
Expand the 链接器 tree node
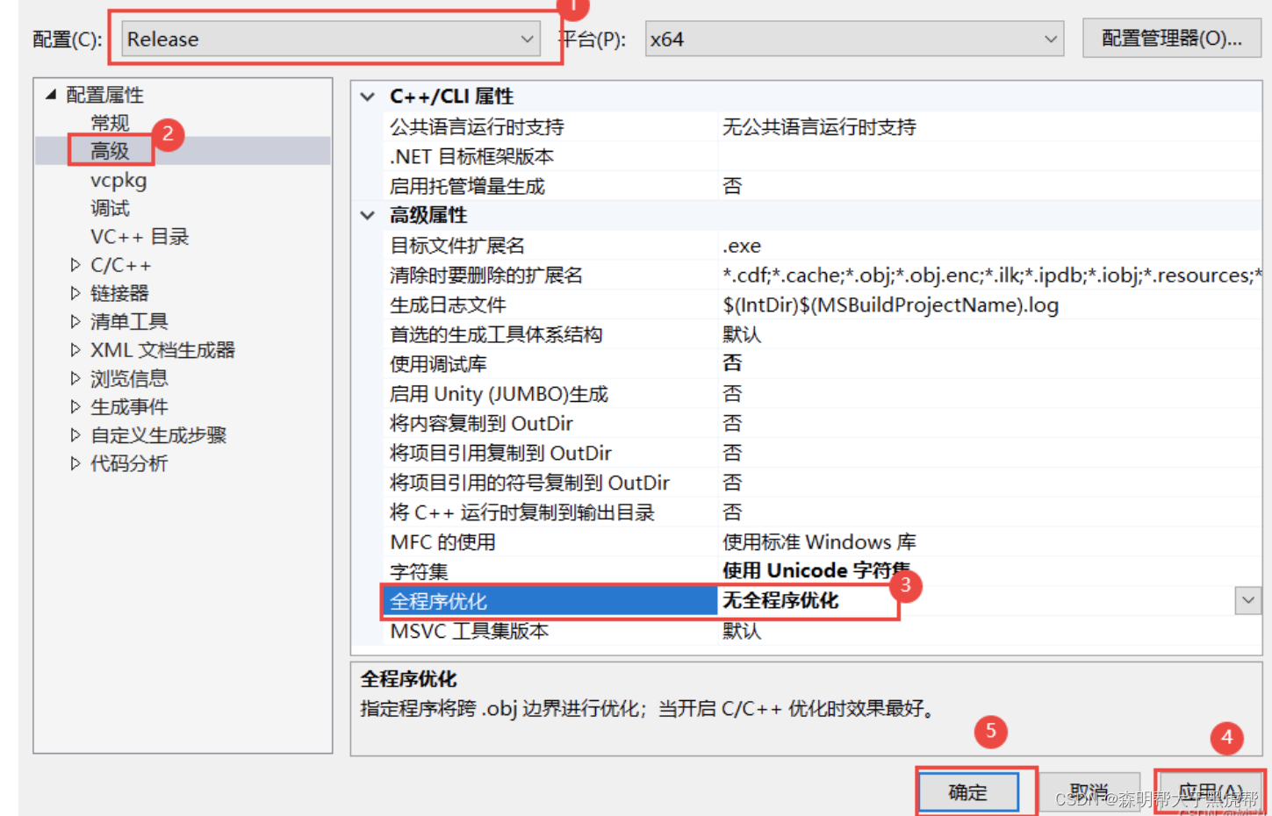click(75, 293)
